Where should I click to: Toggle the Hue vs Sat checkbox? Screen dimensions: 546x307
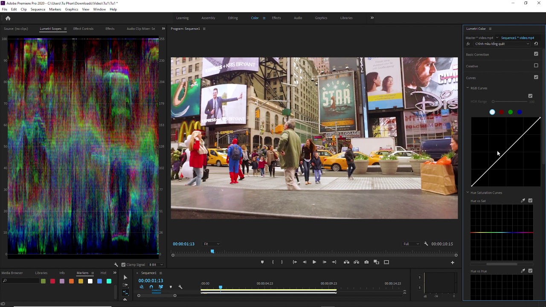[x=530, y=200]
